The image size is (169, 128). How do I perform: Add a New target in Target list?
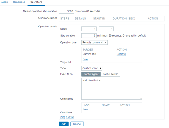pyautogui.click(x=85, y=59)
